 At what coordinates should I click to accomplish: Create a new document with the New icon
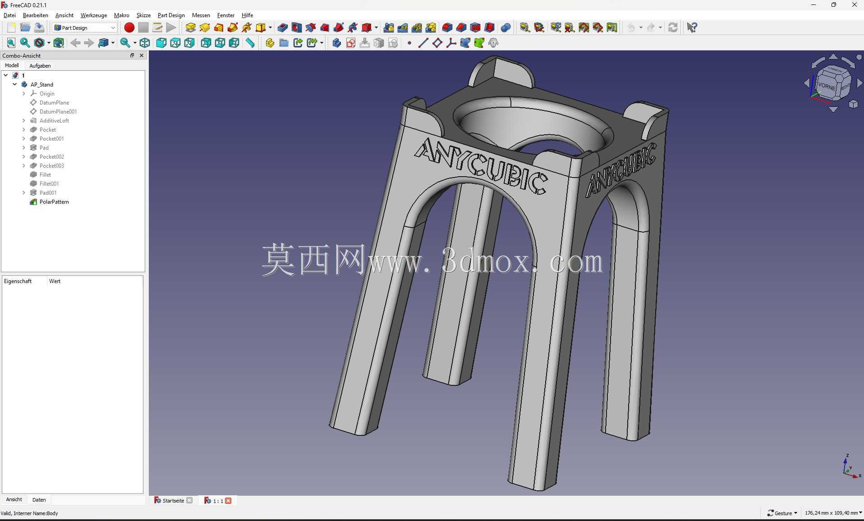point(11,27)
